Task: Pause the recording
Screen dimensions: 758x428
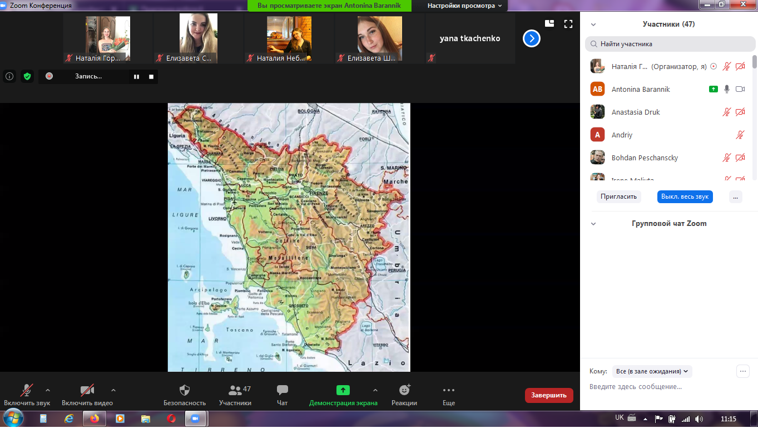Action: [x=136, y=76]
